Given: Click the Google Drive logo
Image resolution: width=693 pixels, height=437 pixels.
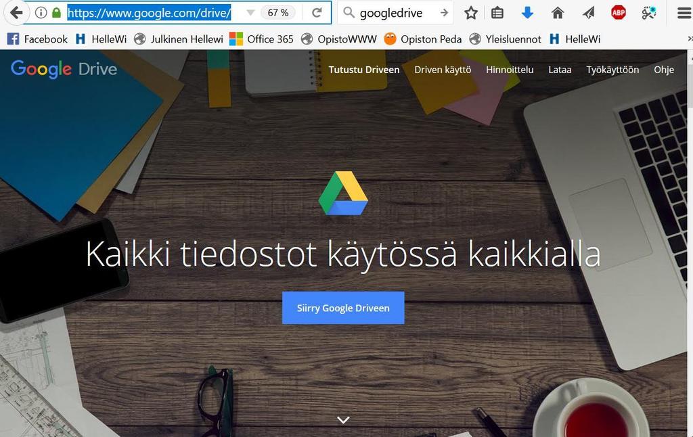Looking at the screenshot, I should pos(64,69).
